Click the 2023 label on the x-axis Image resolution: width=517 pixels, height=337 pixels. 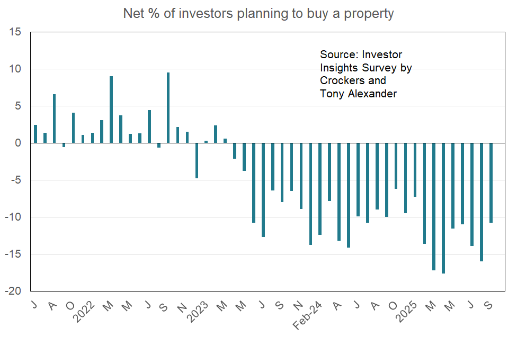point(198,312)
